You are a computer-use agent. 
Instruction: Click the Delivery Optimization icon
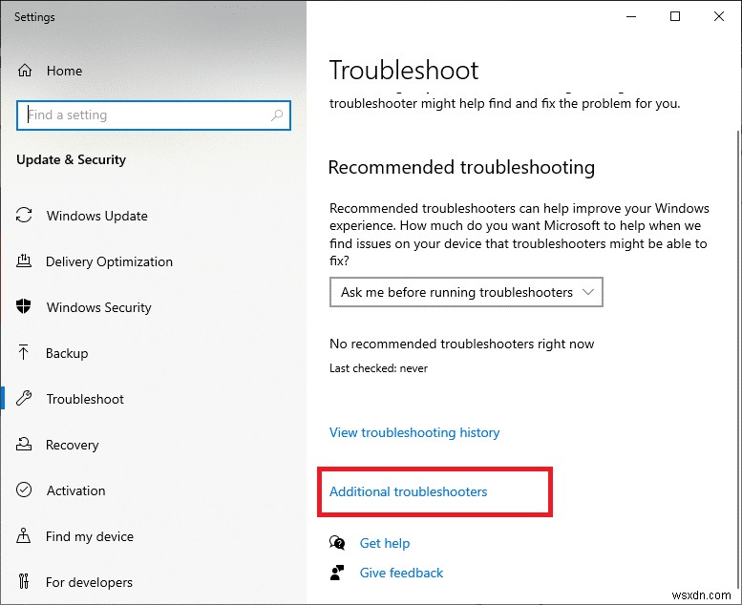pyautogui.click(x=25, y=261)
